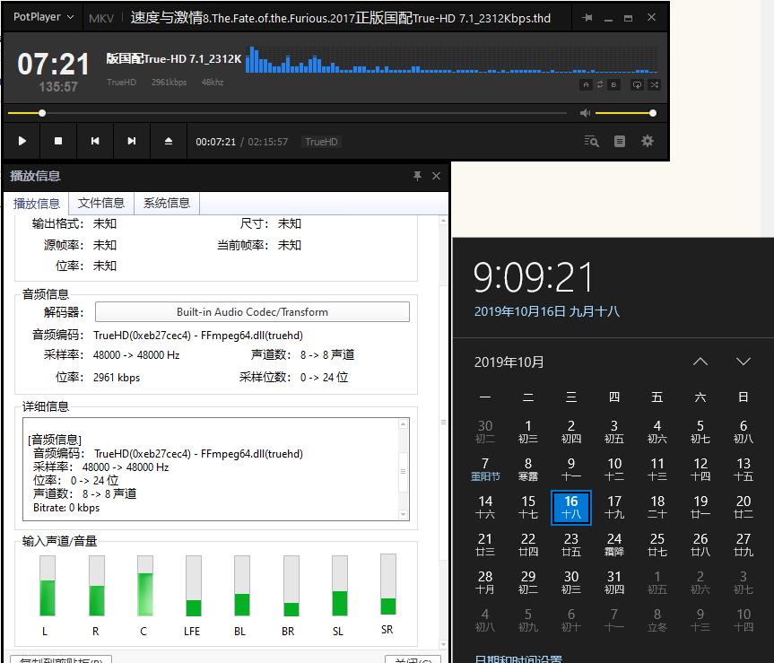Image resolution: width=774 pixels, height=663 pixels.
Task: Toggle A-B repeat loop icon
Action: (x=600, y=85)
